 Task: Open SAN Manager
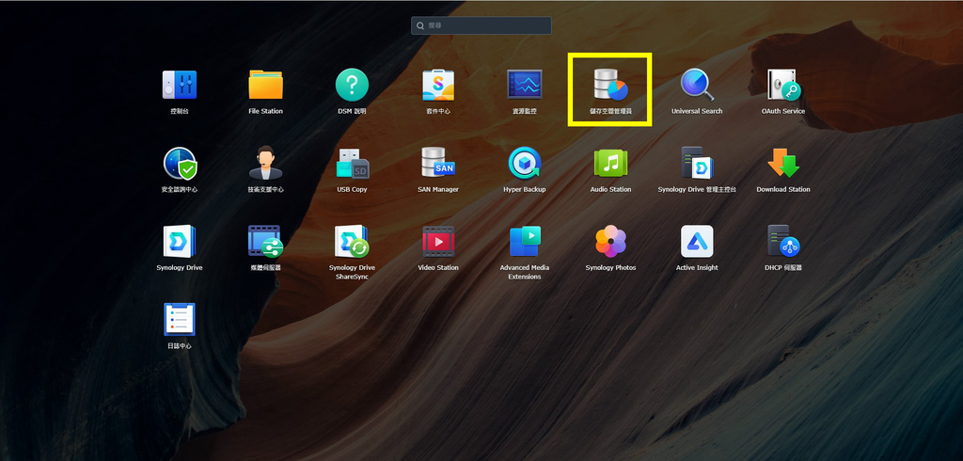point(438,163)
